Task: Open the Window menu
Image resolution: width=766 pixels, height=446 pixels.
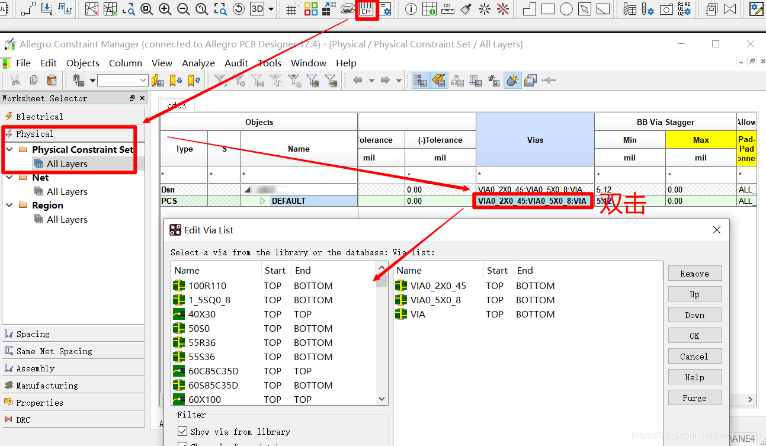Action: click(309, 63)
